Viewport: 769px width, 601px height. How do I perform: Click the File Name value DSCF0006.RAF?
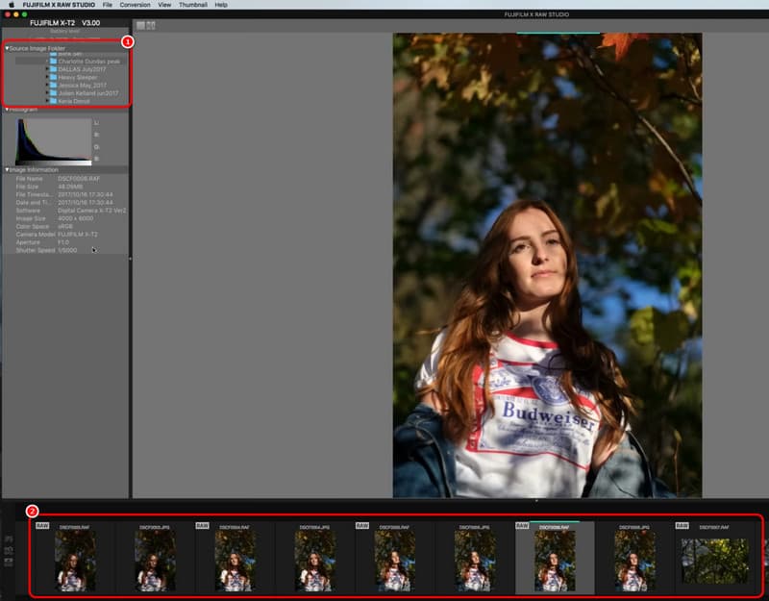(79, 179)
